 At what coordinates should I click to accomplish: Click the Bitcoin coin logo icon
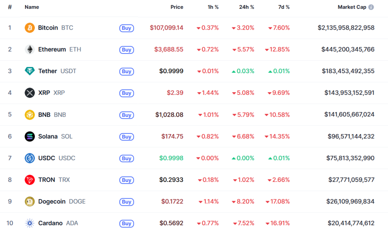click(x=30, y=28)
